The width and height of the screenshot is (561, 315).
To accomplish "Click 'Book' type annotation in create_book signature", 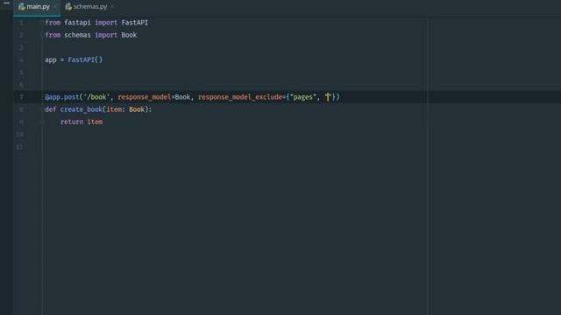I will point(137,109).
